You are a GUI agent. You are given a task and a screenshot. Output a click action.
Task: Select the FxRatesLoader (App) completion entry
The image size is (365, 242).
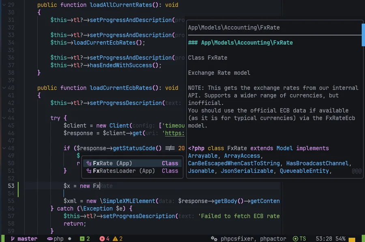click(132, 171)
